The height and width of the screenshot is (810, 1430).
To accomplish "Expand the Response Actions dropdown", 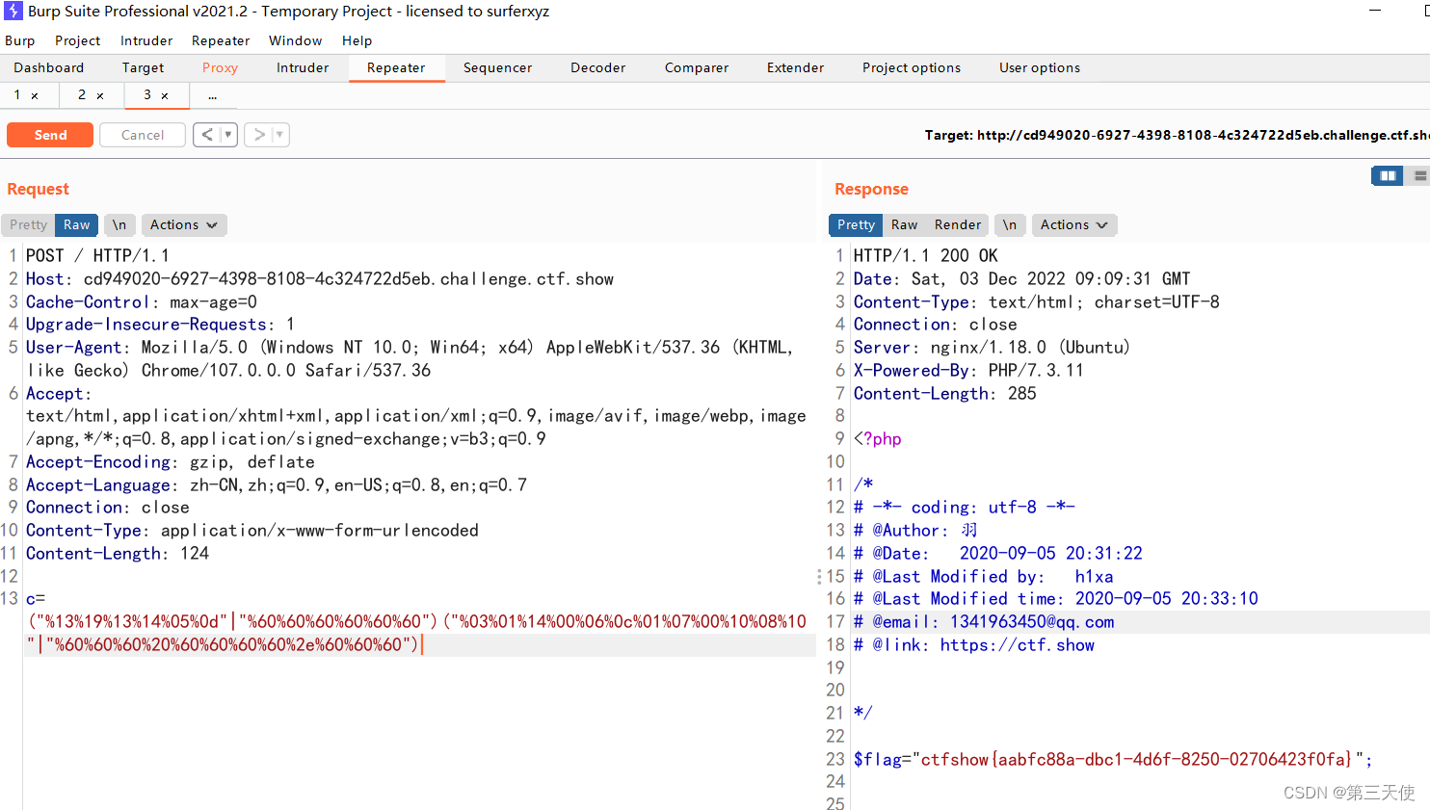I will click(x=1074, y=224).
